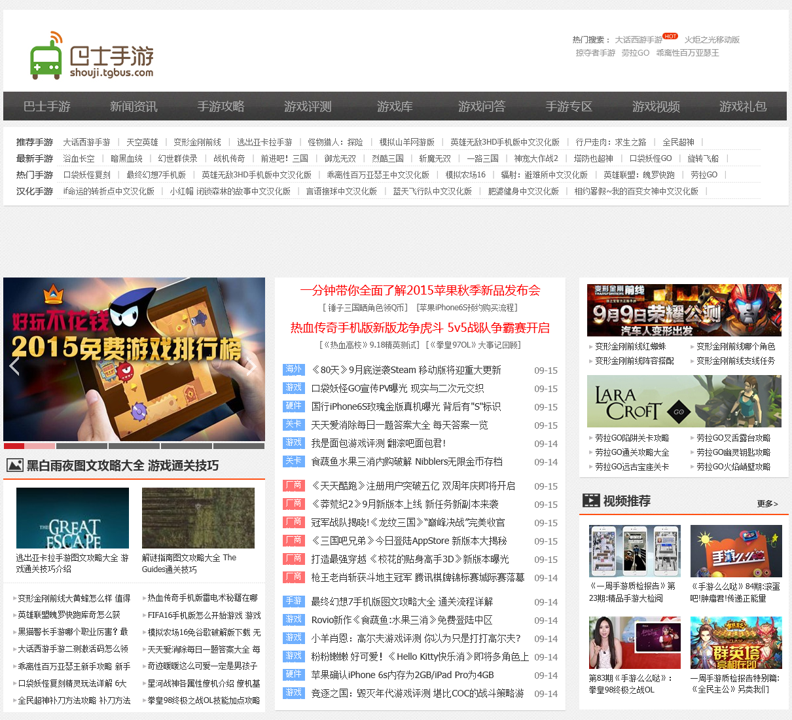Click the HOT badge in hot searches
The height and width of the screenshot is (720, 792).
pyautogui.click(x=670, y=36)
